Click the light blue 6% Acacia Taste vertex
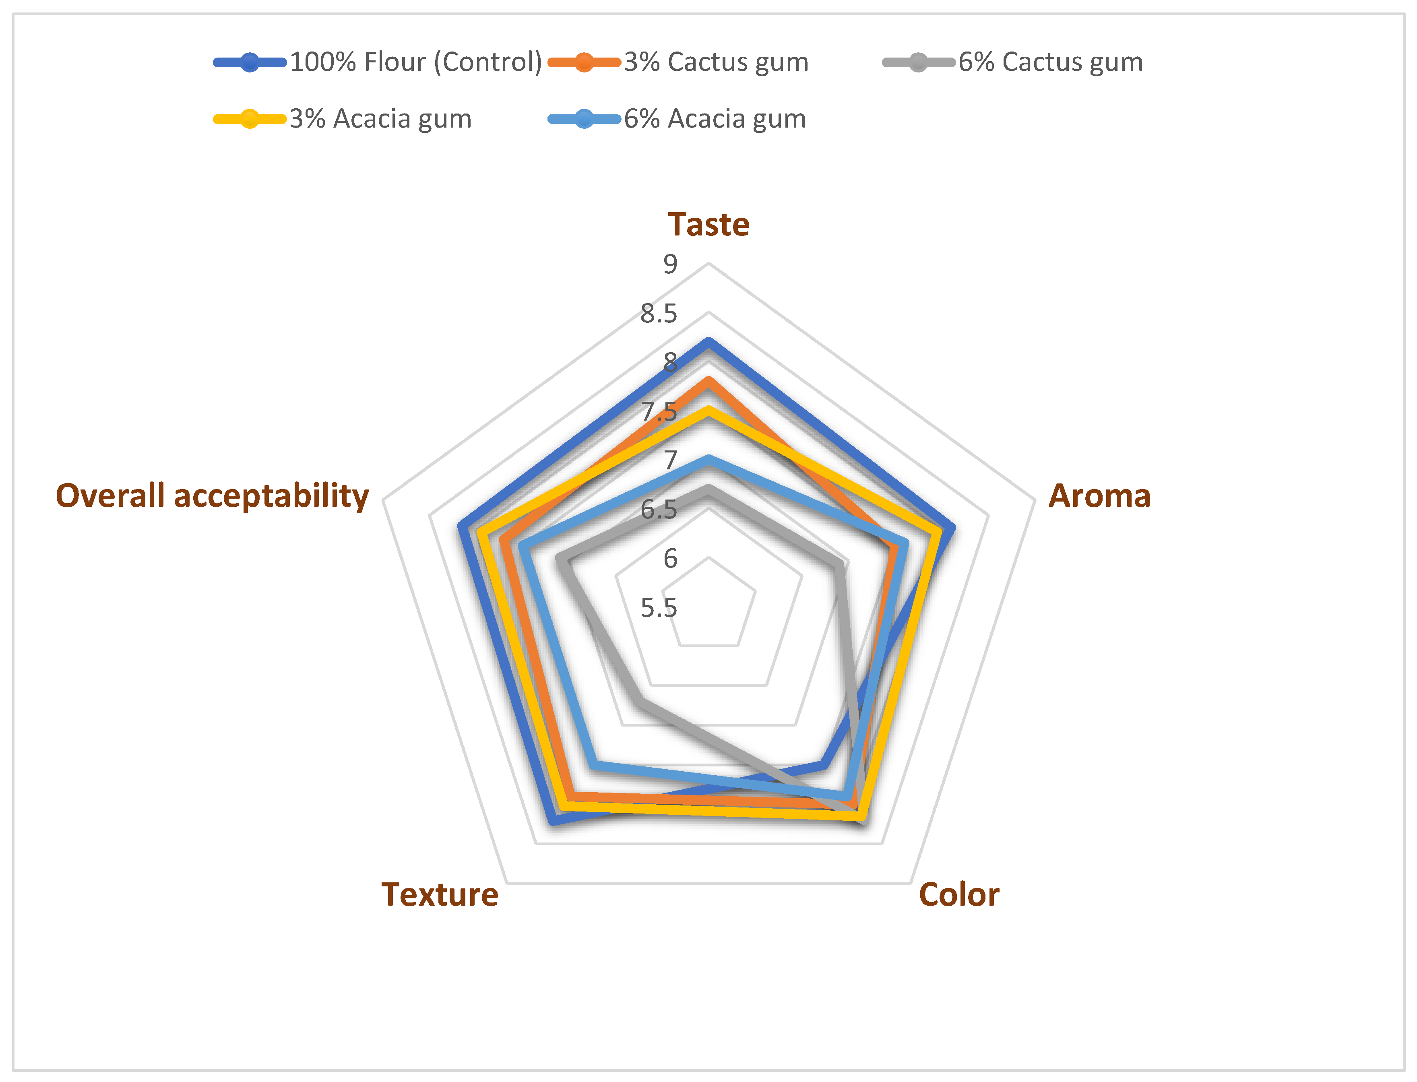1417x1082 pixels. 708,460
